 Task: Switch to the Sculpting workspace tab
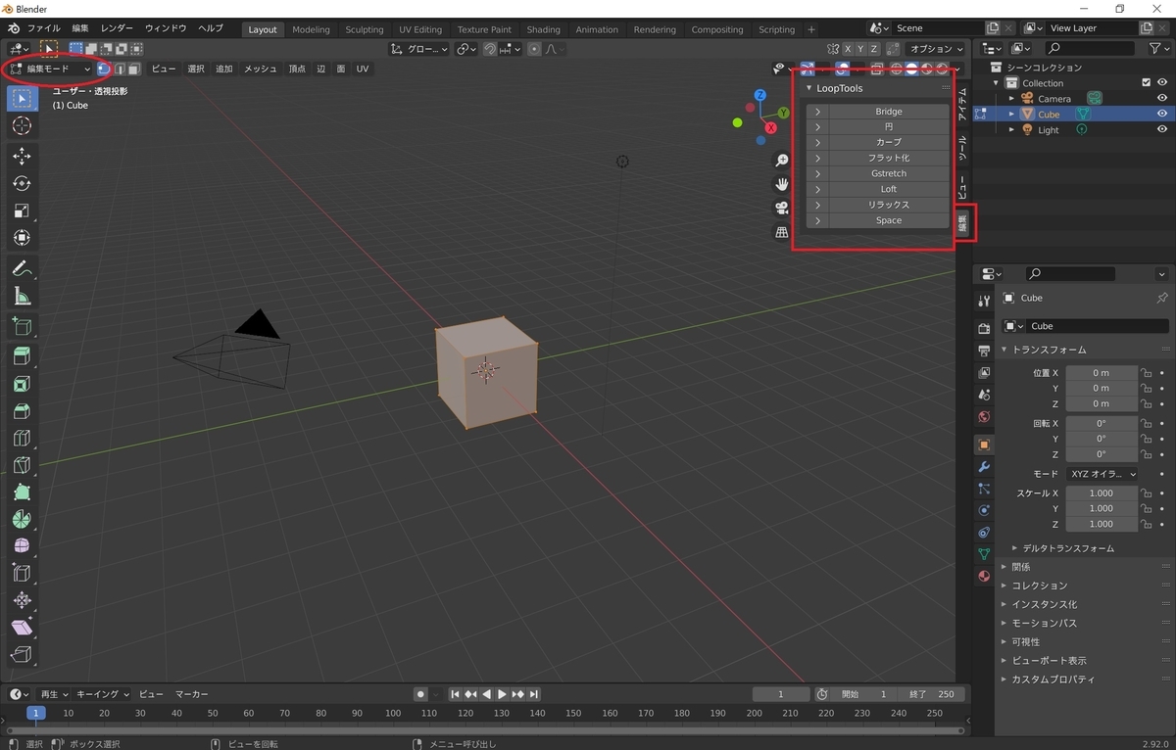tap(364, 29)
